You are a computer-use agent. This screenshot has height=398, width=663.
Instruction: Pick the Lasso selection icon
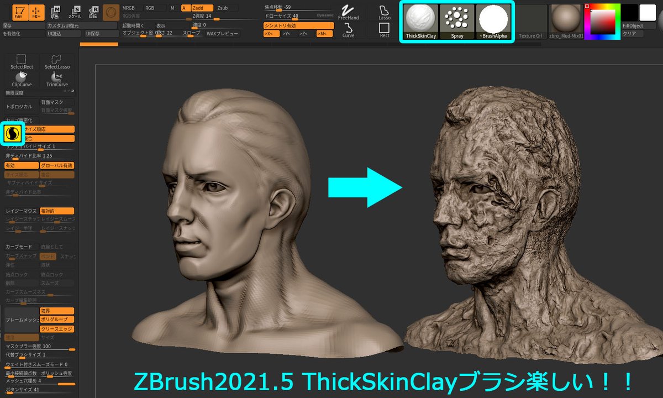[385, 12]
